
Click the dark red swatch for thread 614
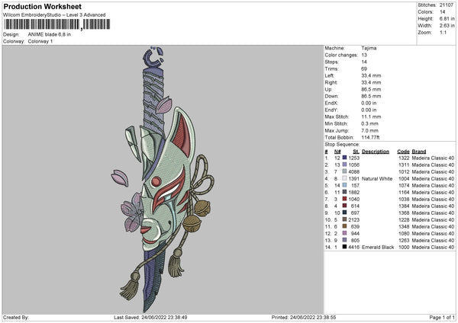click(345, 206)
